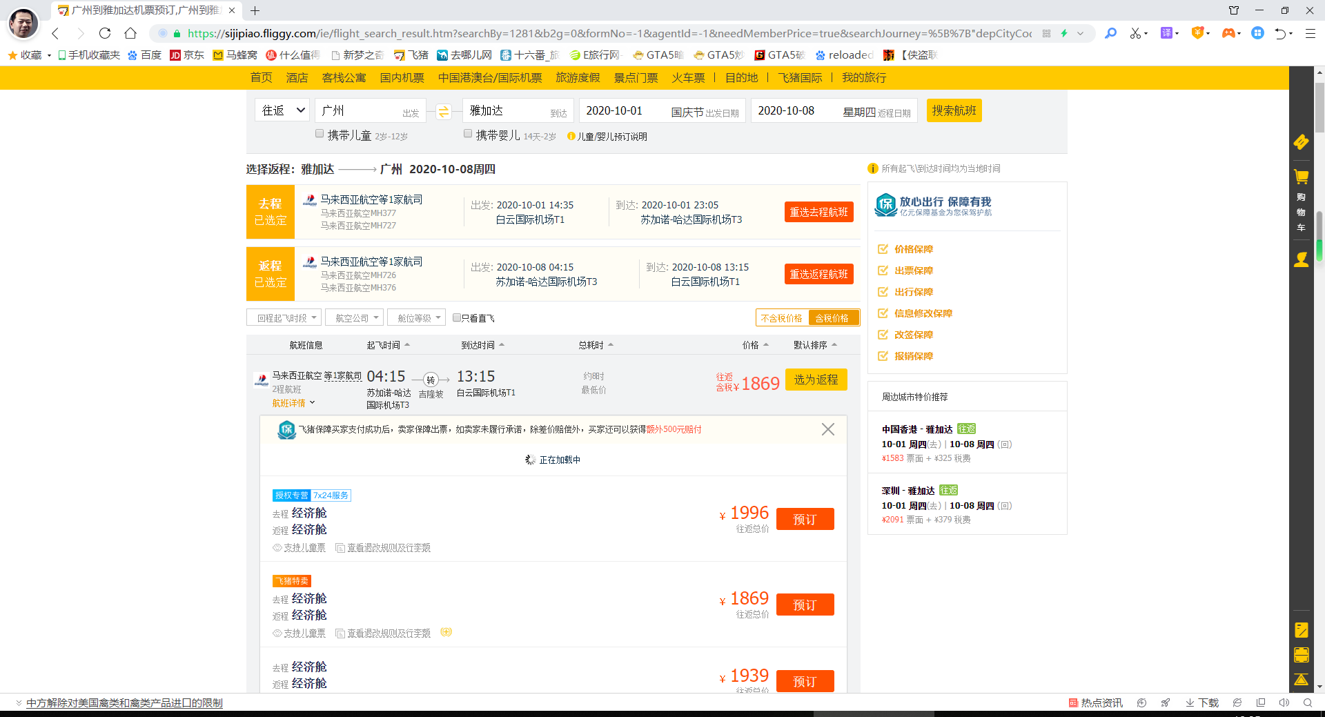This screenshot has width=1325, height=717.
Task: Click the 雅加达 arrival city field
Action: point(518,110)
